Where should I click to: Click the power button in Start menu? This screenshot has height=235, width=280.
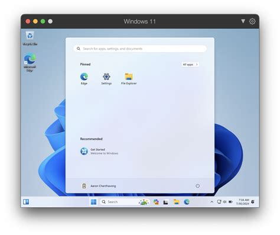[198, 186]
